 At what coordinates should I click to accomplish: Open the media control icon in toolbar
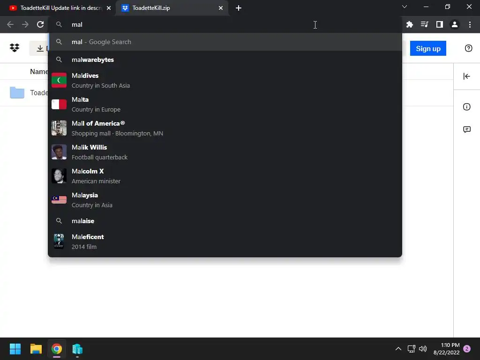click(424, 24)
